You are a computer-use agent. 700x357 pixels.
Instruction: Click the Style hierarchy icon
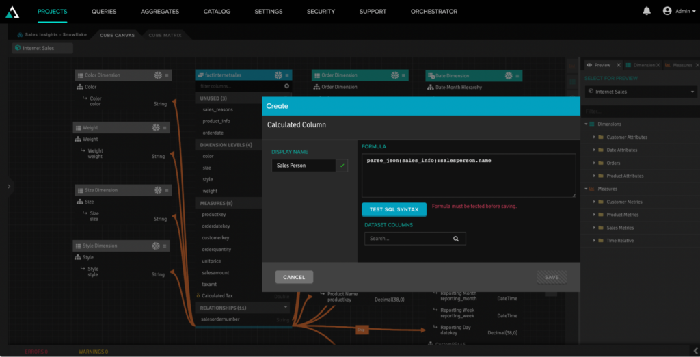(78, 258)
